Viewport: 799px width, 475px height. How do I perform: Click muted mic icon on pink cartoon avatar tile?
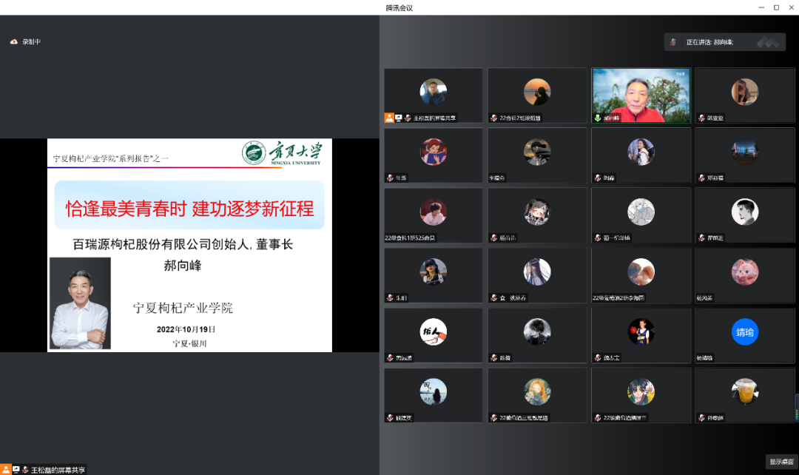pos(700,298)
